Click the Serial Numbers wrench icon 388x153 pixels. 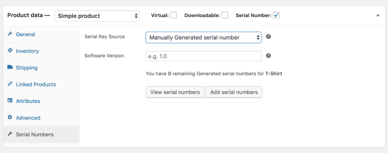pyautogui.click(x=10, y=134)
